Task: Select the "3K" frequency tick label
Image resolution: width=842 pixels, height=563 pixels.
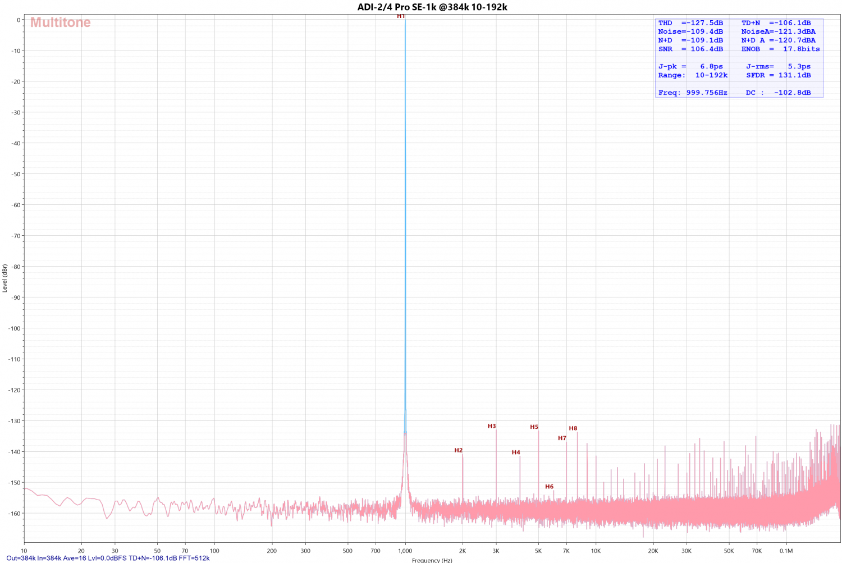Action: point(496,551)
